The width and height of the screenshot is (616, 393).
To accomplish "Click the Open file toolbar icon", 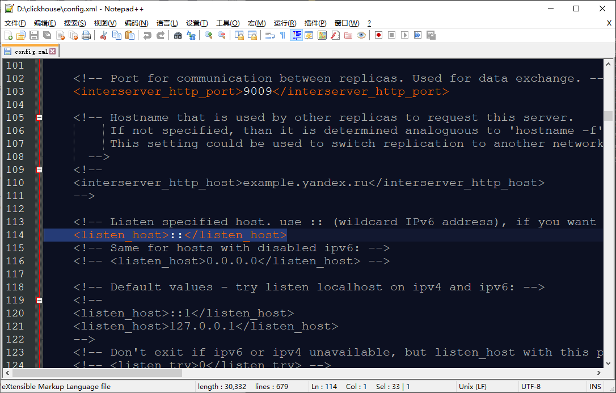I will pyautogui.click(x=21, y=35).
